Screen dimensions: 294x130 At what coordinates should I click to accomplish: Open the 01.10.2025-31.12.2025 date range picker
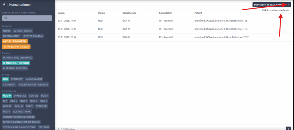(x=16, y=46)
